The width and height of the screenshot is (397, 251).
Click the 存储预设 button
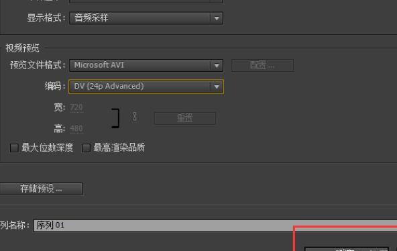coord(41,189)
